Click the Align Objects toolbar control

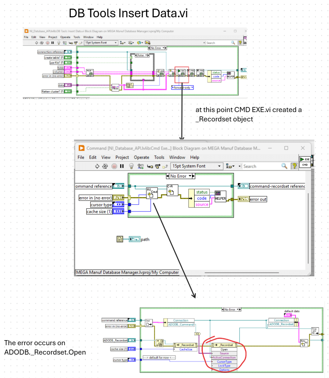pyautogui.click(x=229, y=166)
